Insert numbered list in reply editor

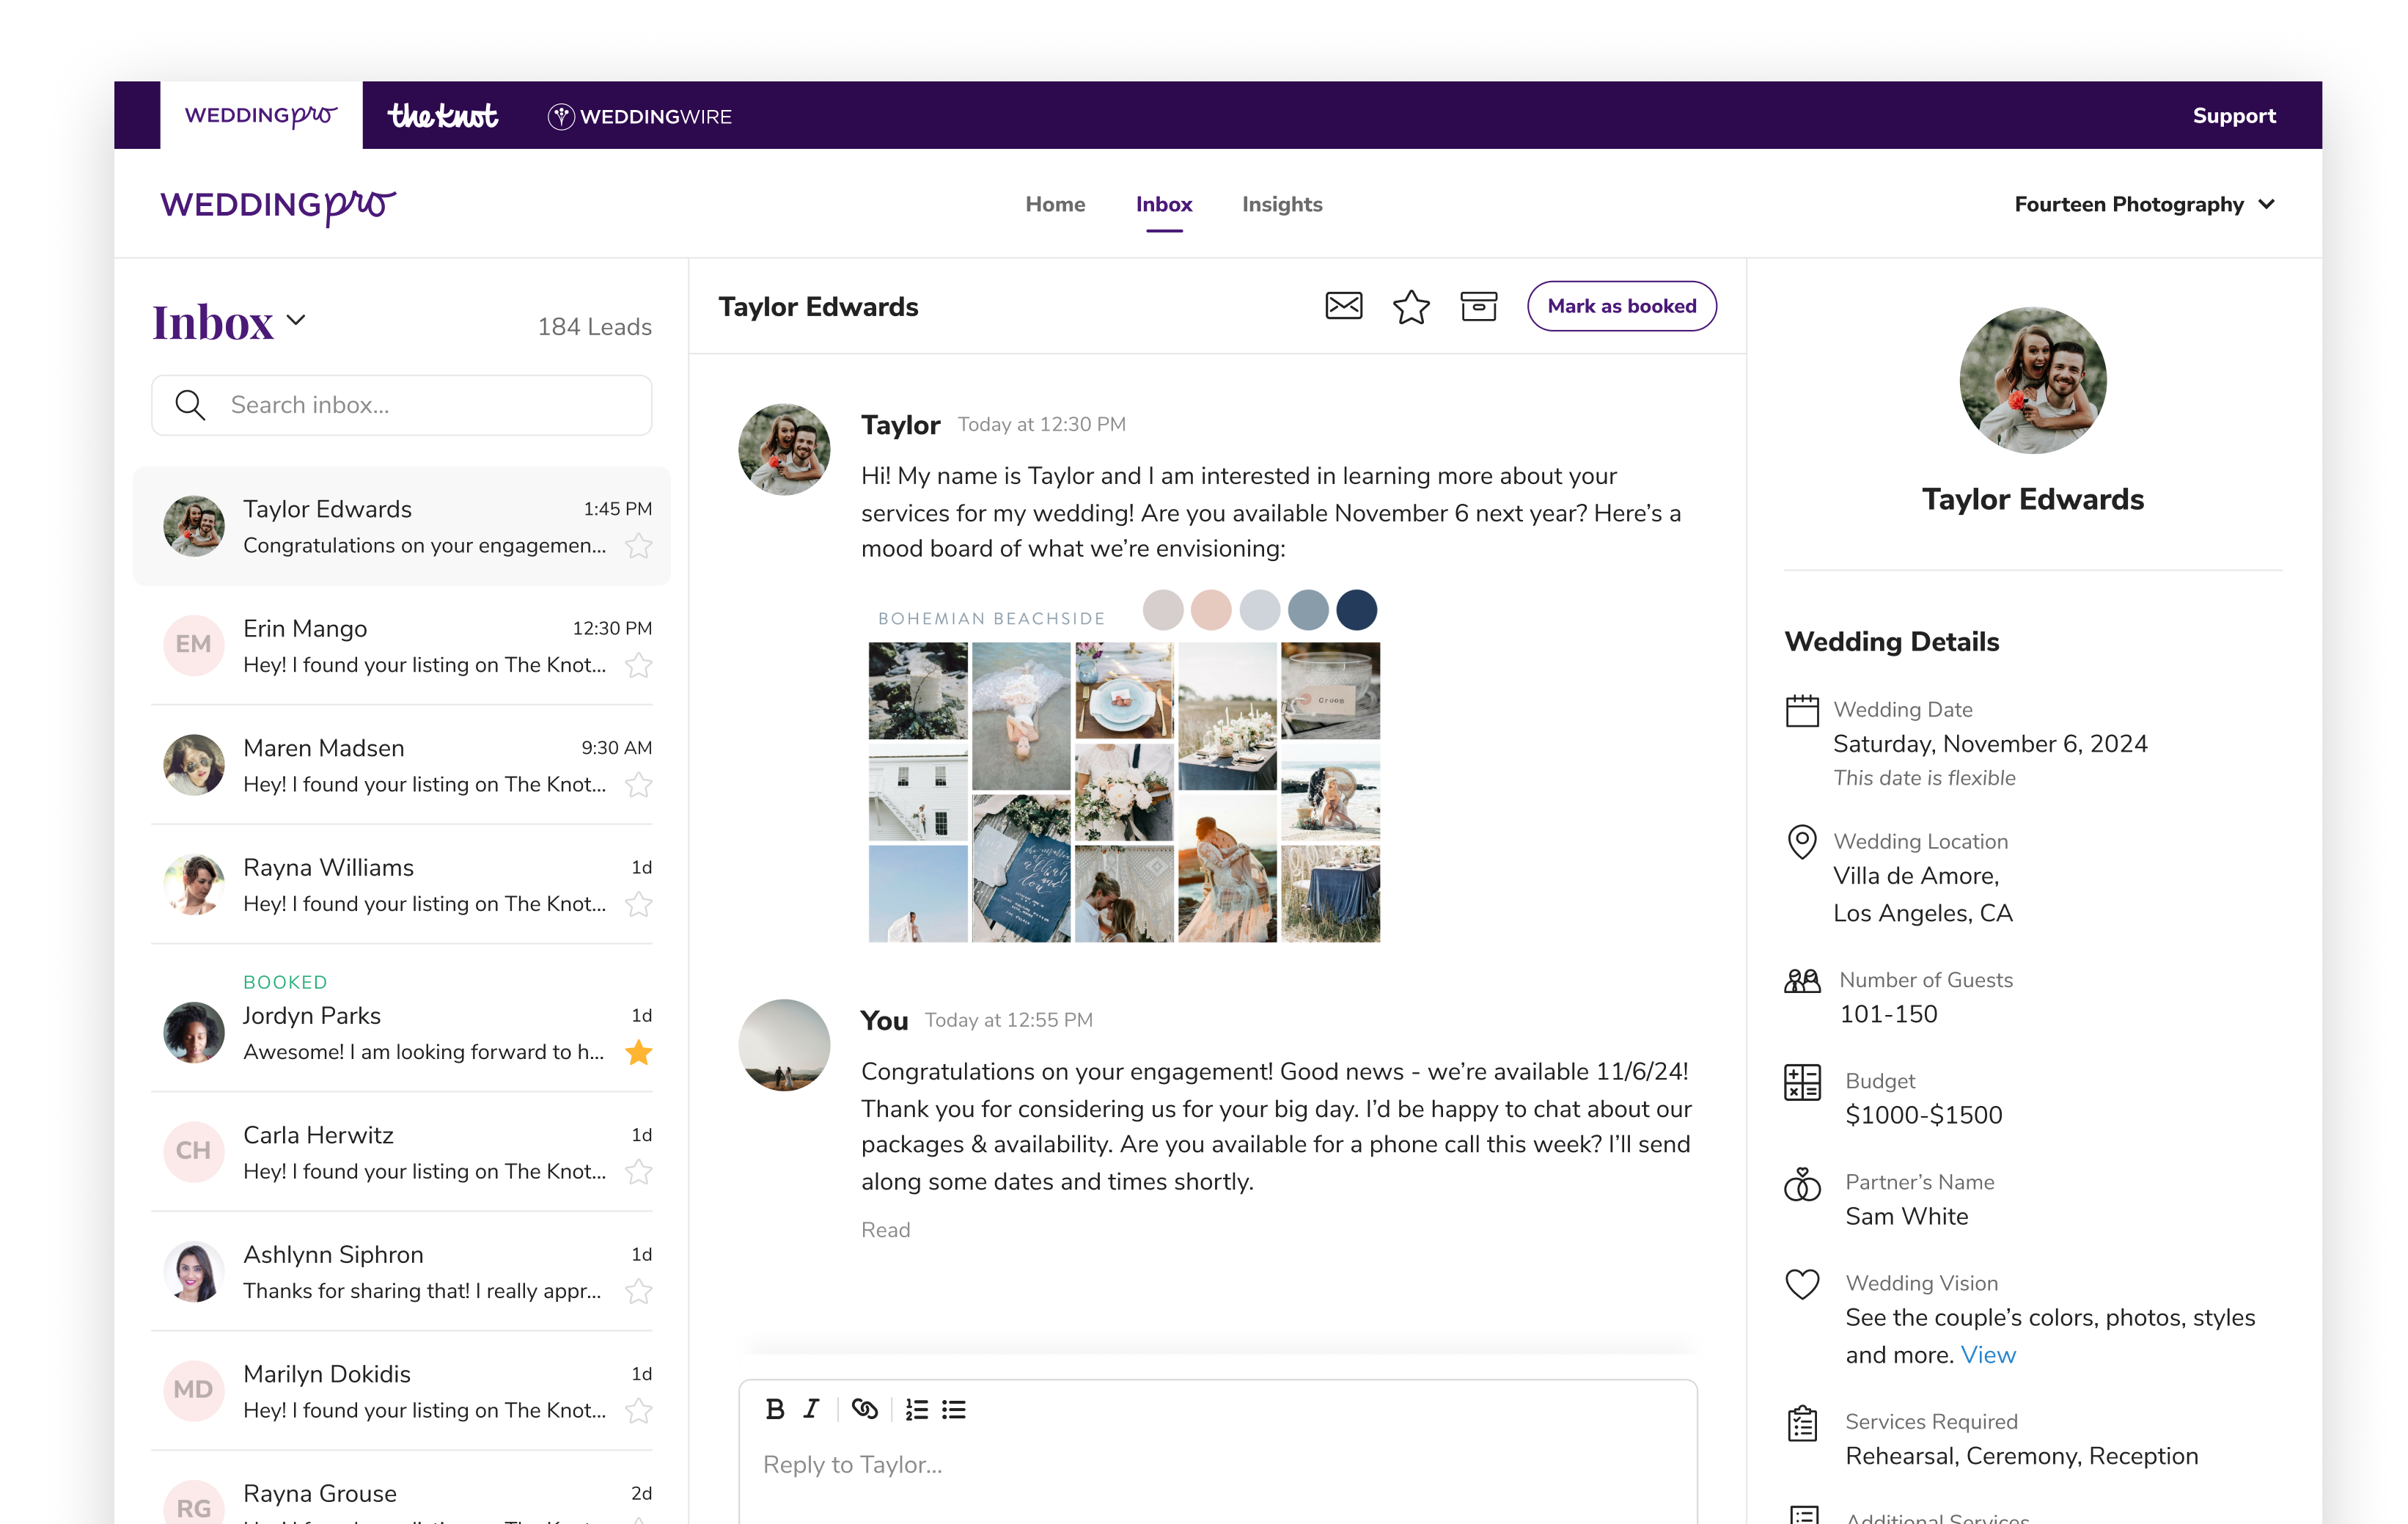916,1409
